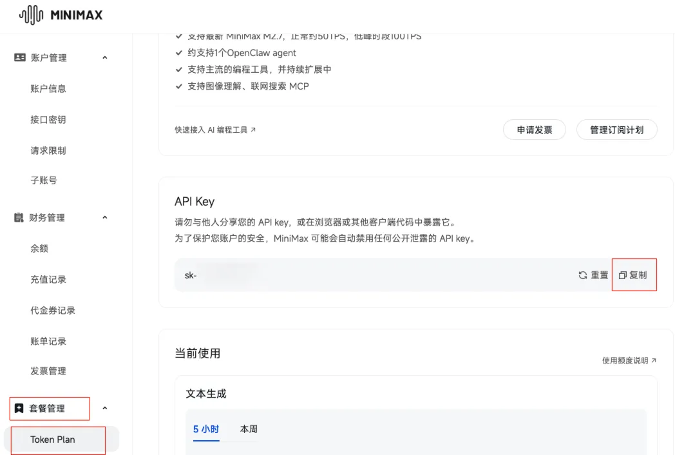Screen dimensions: 675x455
Task: Click the 套餐管理 bookmark icon
Action: pyautogui.click(x=19, y=408)
